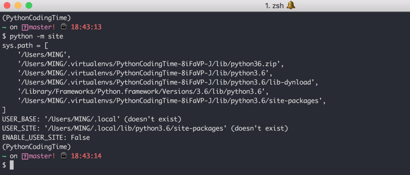Click the '1. zsh' window title

pos(274,6)
